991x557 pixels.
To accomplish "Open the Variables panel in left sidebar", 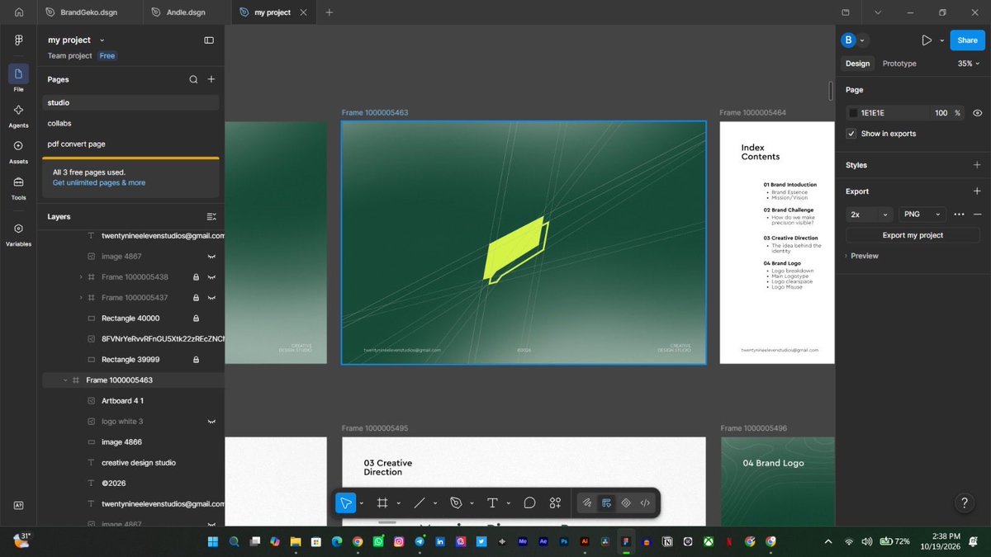I will [x=18, y=234].
